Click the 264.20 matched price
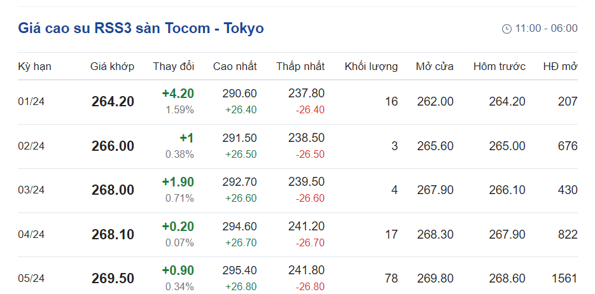 (x=113, y=102)
